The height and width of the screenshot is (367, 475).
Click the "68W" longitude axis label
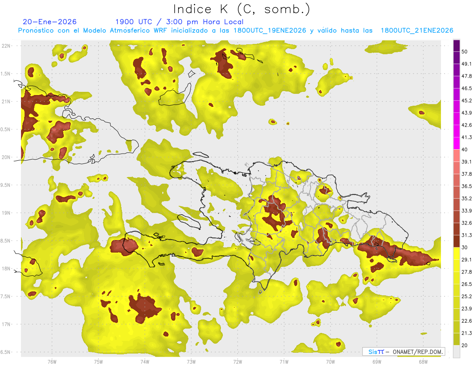423,361
